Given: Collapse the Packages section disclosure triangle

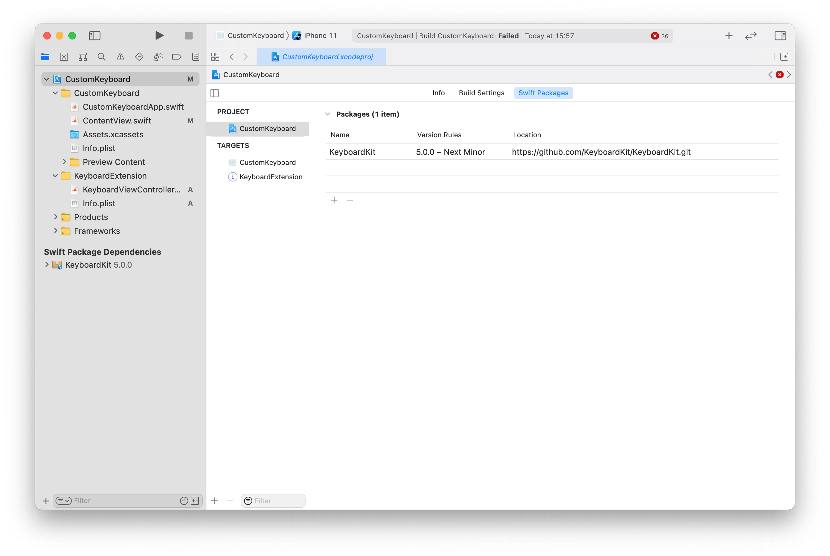Looking at the screenshot, I should point(327,114).
